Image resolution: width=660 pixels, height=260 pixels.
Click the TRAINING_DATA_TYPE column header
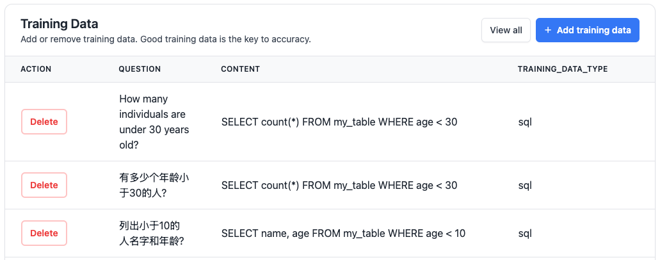coord(563,69)
